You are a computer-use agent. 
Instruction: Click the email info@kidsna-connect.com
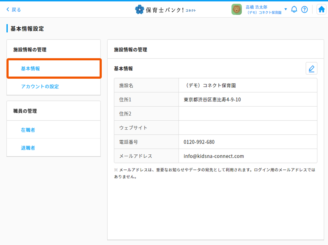214,156
